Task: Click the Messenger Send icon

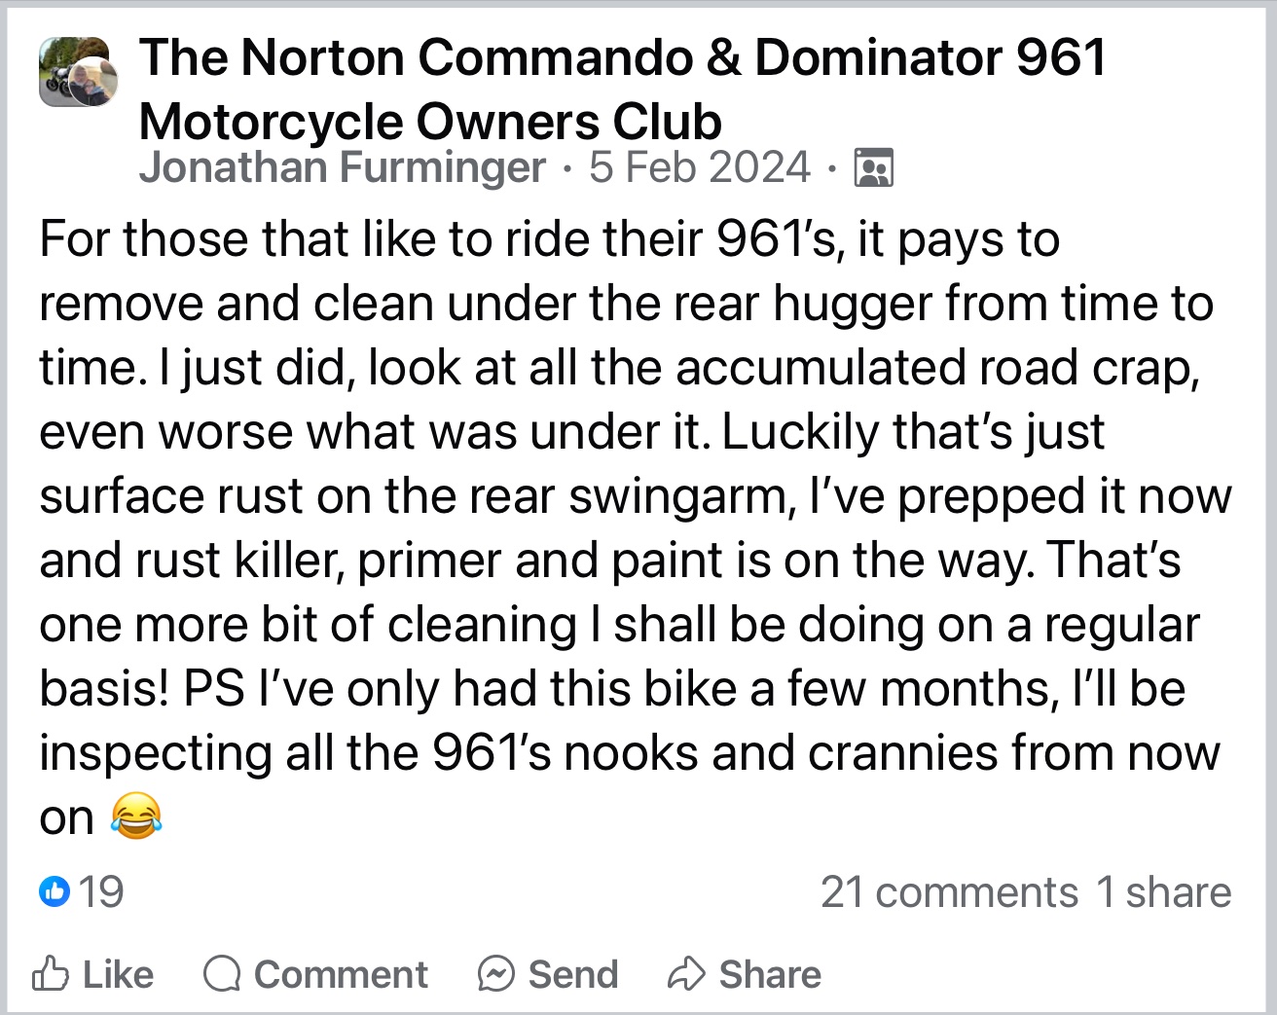Action: pos(496,974)
